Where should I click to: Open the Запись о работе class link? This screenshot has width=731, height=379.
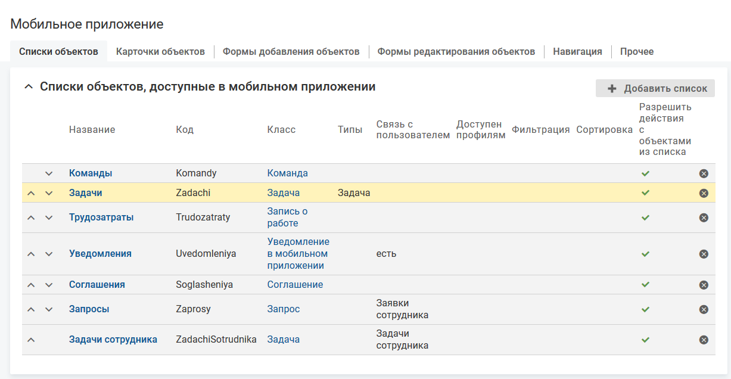[x=287, y=218]
